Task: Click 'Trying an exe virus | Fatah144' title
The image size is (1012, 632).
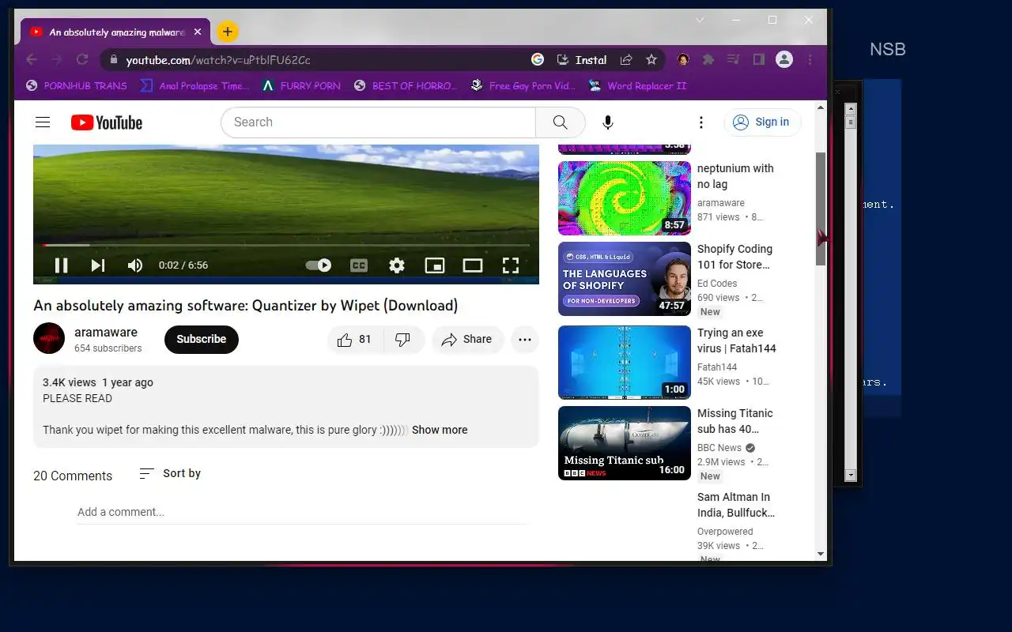Action: (737, 340)
